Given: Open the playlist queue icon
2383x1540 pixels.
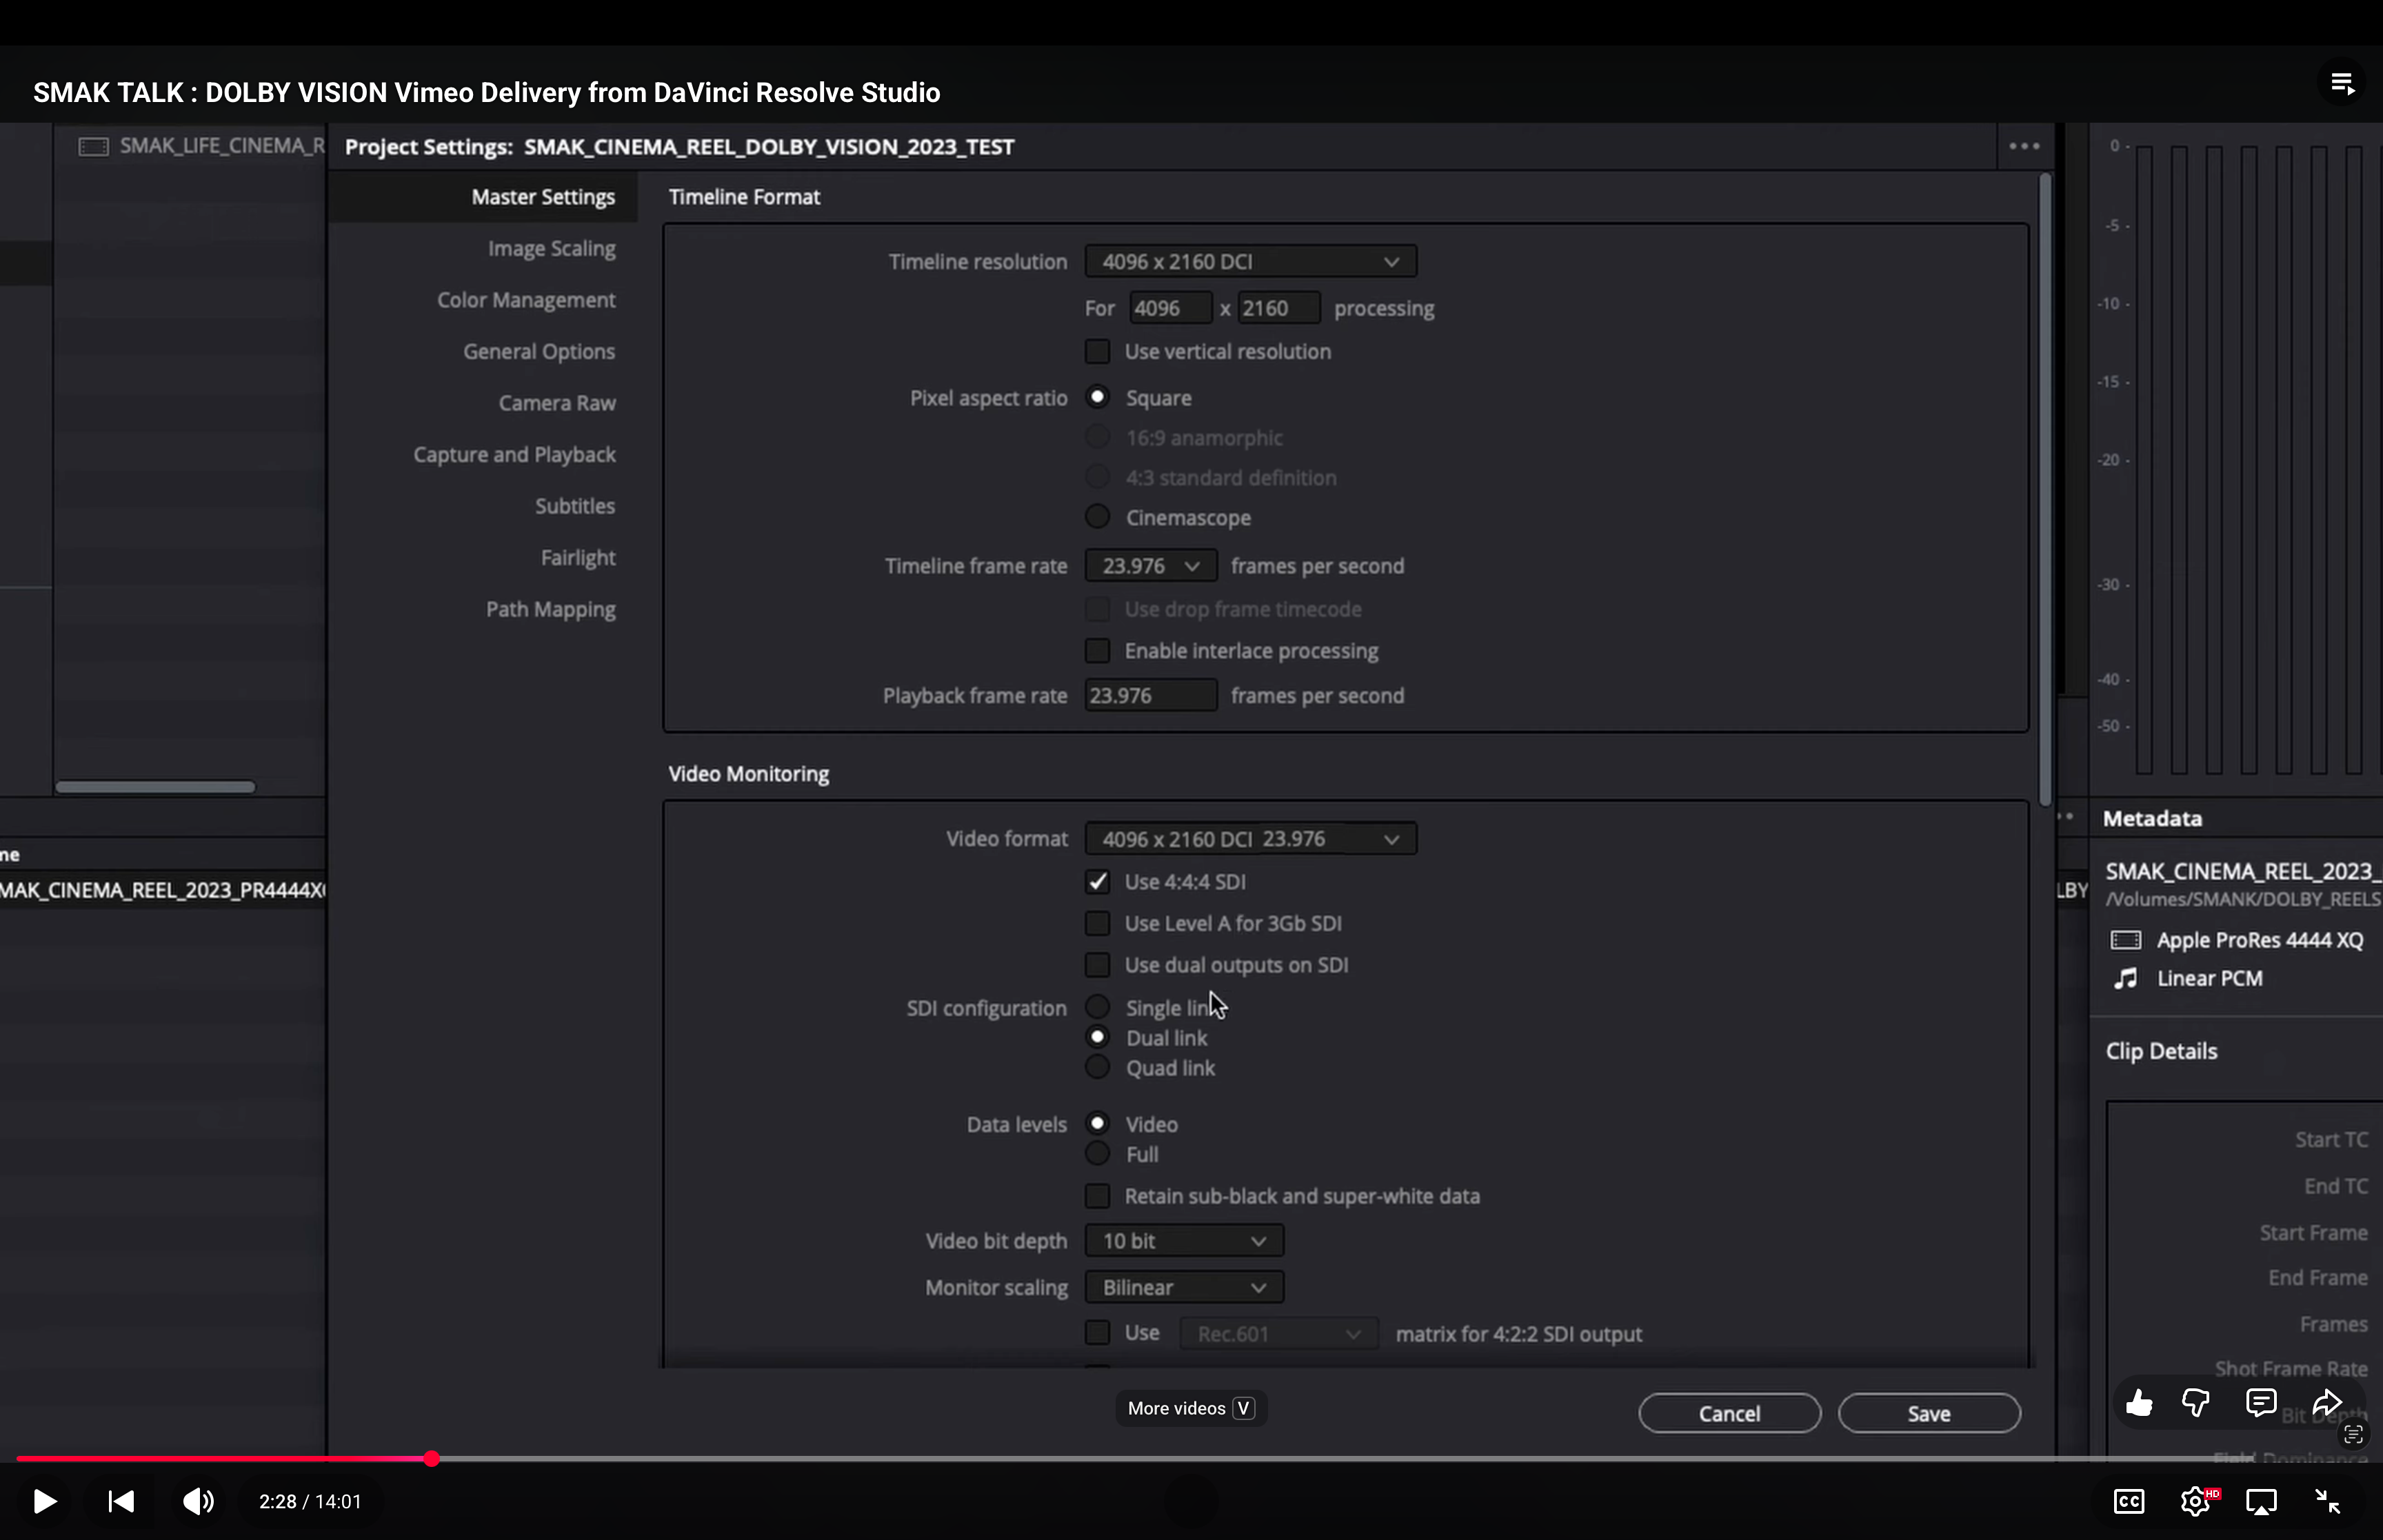Looking at the screenshot, I should [x=2343, y=83].
